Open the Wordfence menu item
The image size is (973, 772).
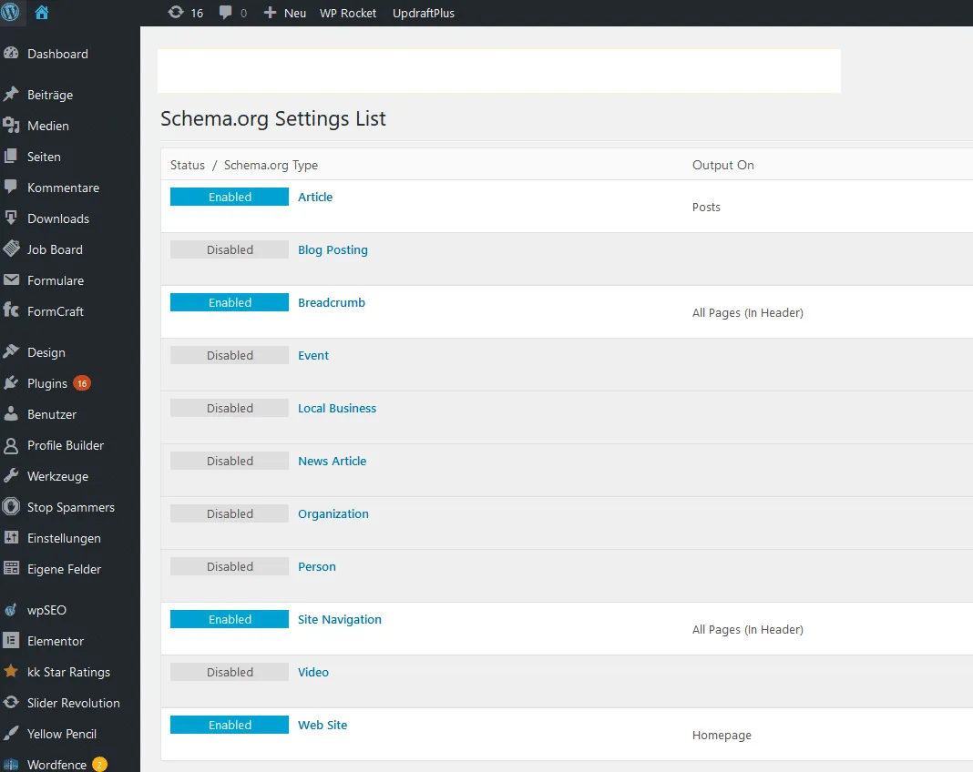click(x=57, y=765)
